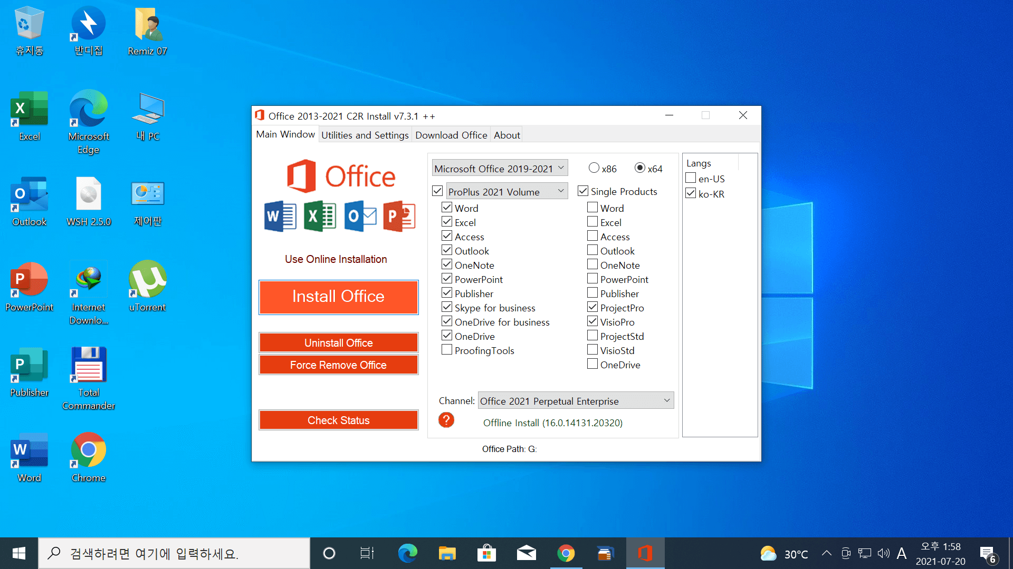1013x569 pixels.
Task: Open the Channel dropdown list
Action: click(576, 400)
